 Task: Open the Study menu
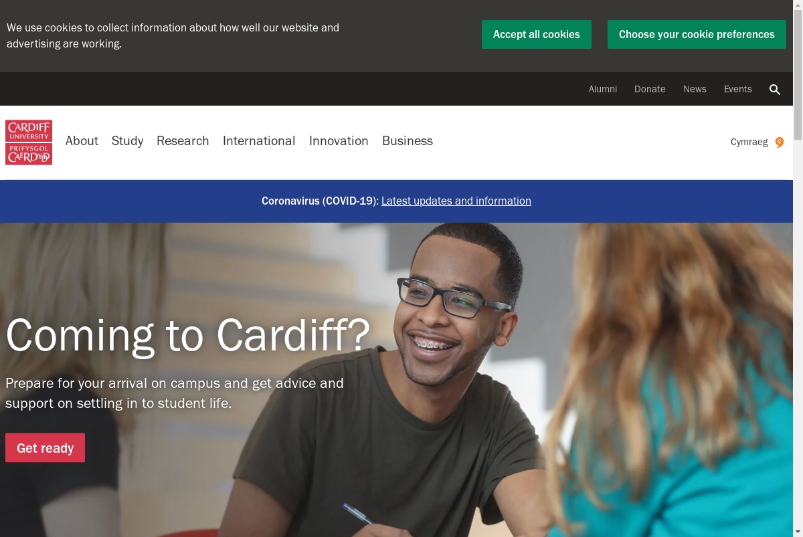pyautogui.click(x=127, y=140)
